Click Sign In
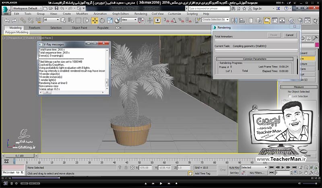The width and height of the screenshot is (322, 188). (x=257, y=8)
